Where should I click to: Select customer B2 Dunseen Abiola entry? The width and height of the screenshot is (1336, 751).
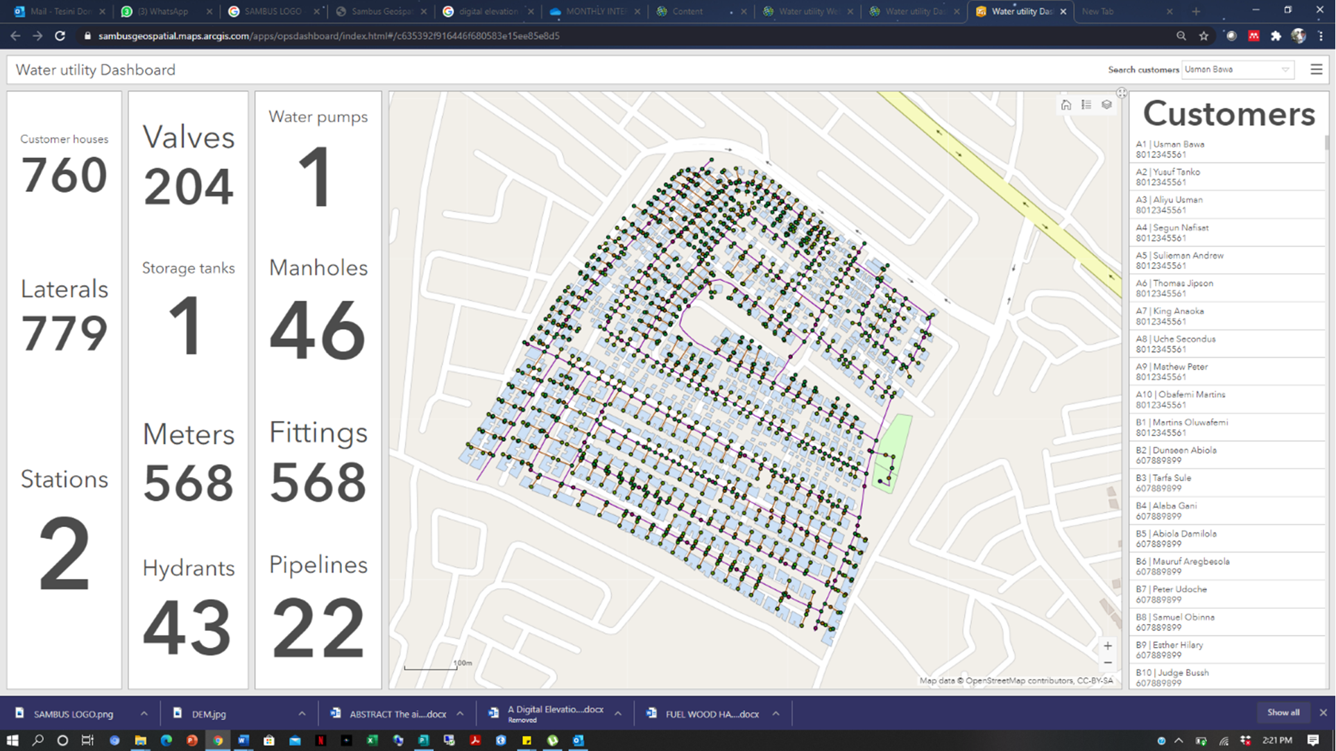click(x=1228, y=455)
